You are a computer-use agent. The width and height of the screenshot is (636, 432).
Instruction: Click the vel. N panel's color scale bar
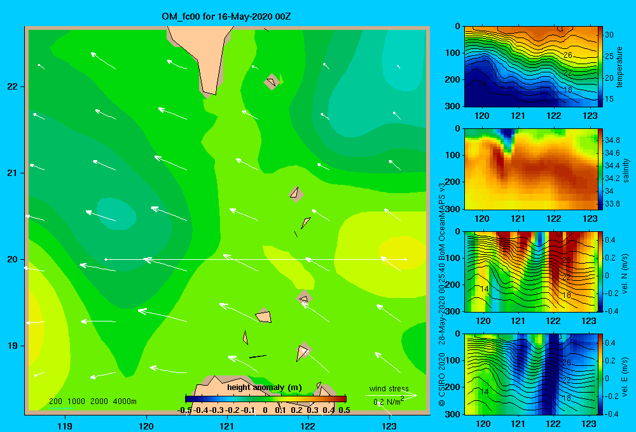point(600,271)
